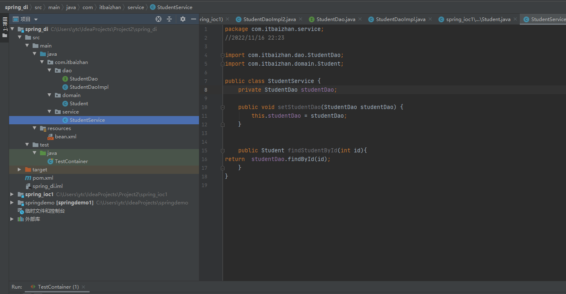Screen dimensions: 566x294
Task: Expand the 外部库 external libraries node
Action: click(x=12, y=219)
